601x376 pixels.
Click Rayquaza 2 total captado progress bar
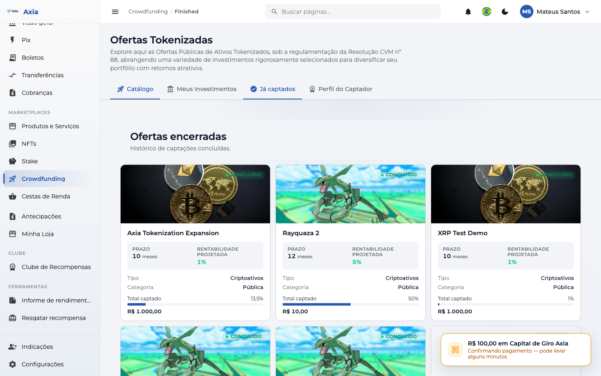tap(351, 305)
